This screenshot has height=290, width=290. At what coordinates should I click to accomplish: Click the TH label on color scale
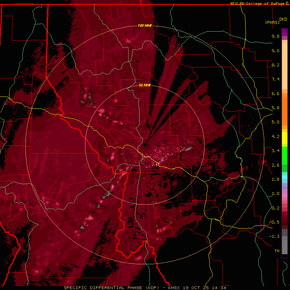(x=277, y=251)
